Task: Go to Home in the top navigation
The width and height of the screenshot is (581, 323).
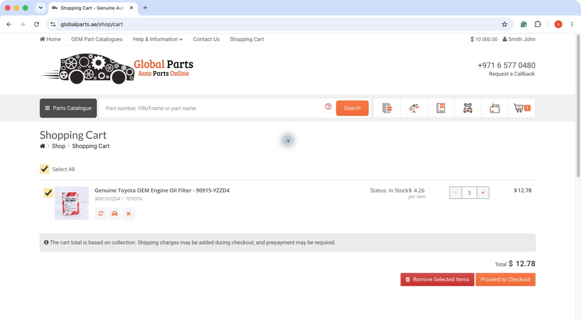Action: (x=50, y=39)
